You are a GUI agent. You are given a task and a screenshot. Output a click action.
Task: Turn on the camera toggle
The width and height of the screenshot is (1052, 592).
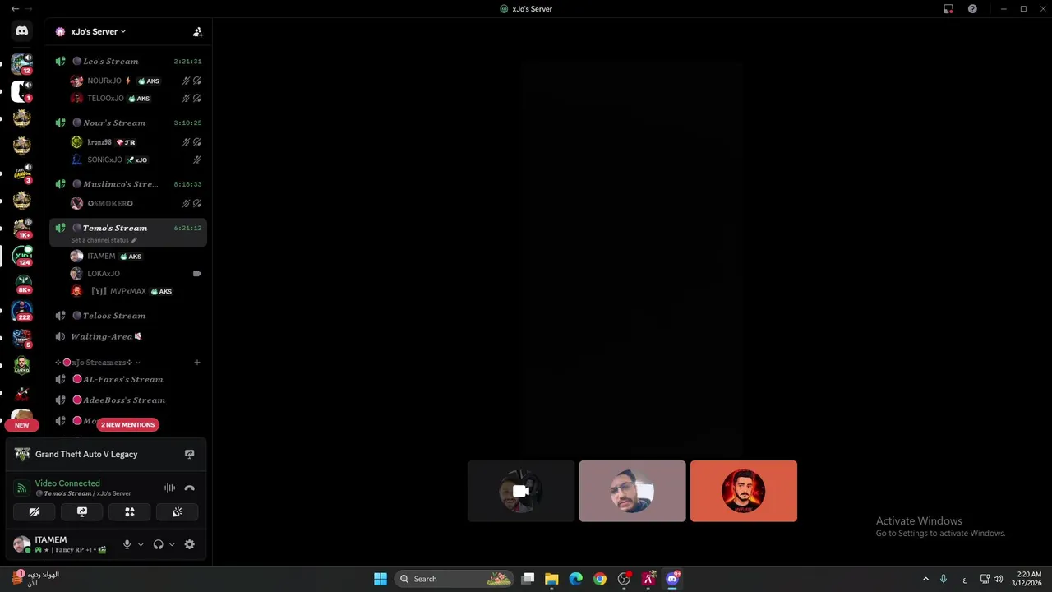click(x=35, y=511)
